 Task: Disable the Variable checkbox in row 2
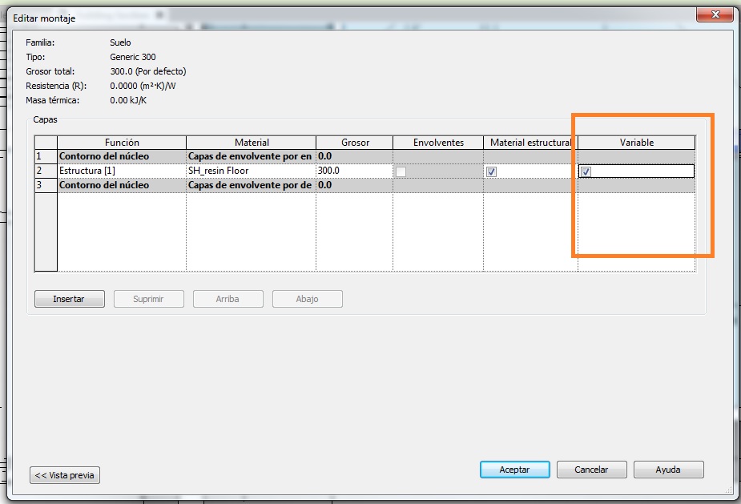point(586,171)
